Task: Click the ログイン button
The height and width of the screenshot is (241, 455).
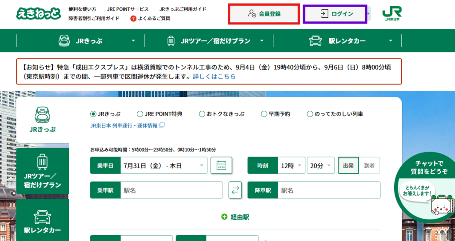Action: click(335, 14)
